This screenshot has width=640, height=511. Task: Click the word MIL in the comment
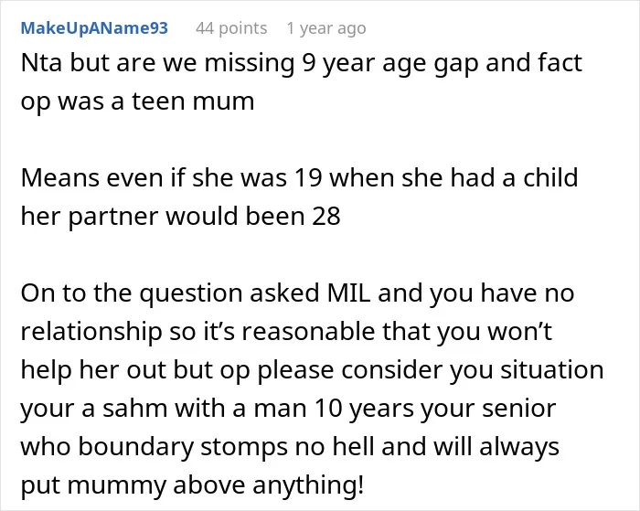[349, 293]
